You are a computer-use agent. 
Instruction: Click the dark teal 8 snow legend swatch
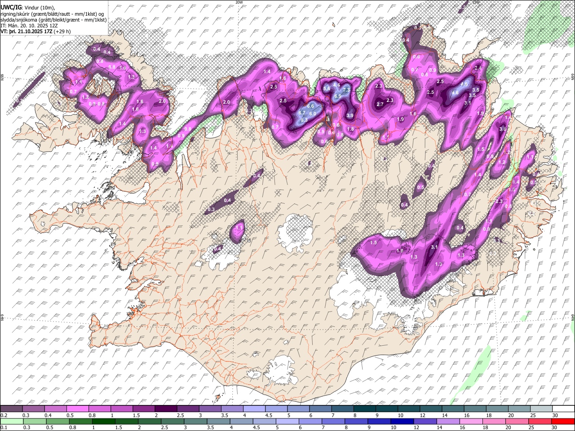pyautogui.click(x=364, y=409)
